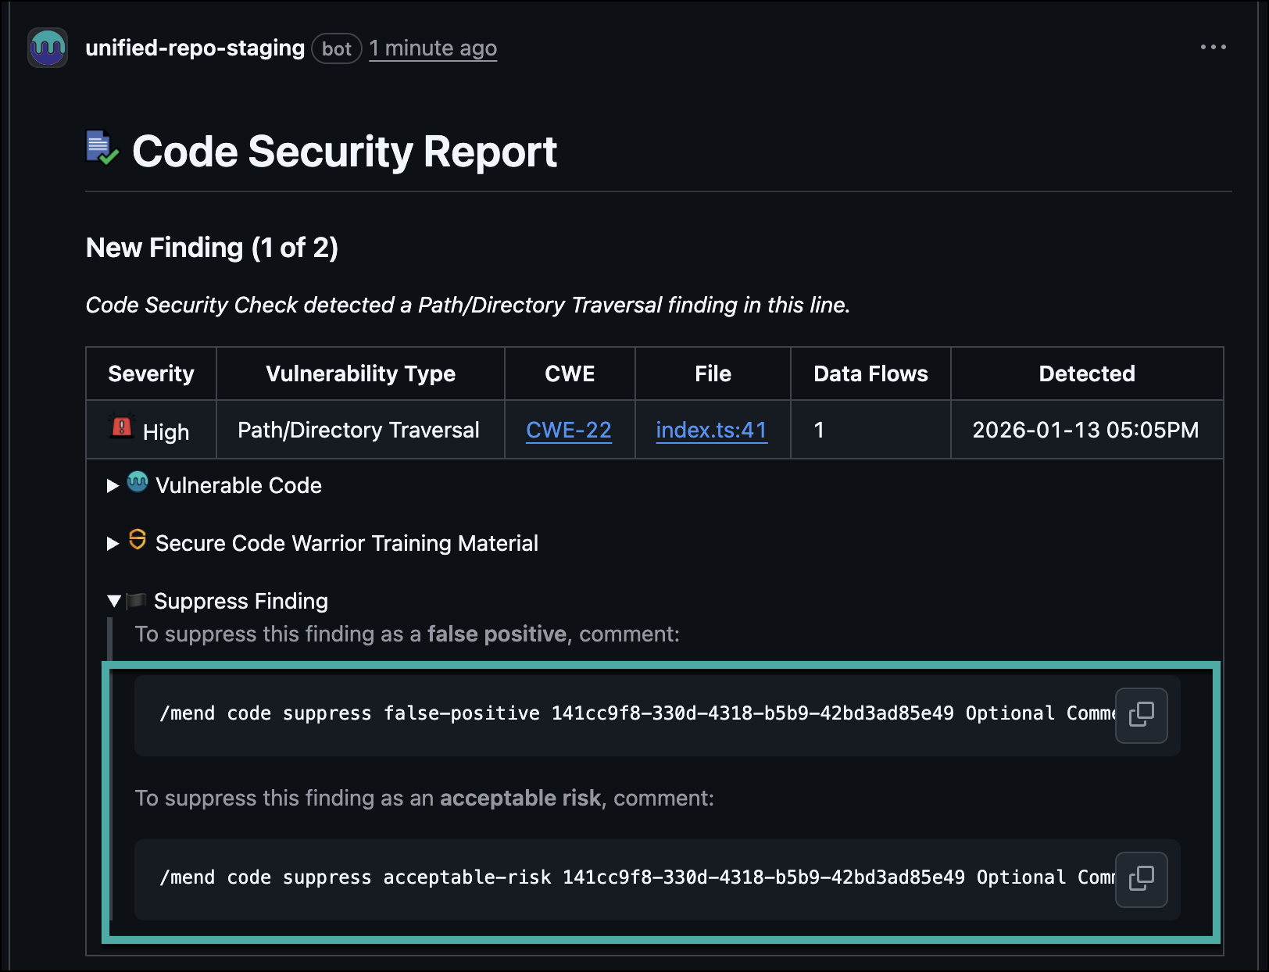The height and width of the screenshot is (972, 1269).
Task: Click the Code Security Report document icon
Action: tap(102, 148)
